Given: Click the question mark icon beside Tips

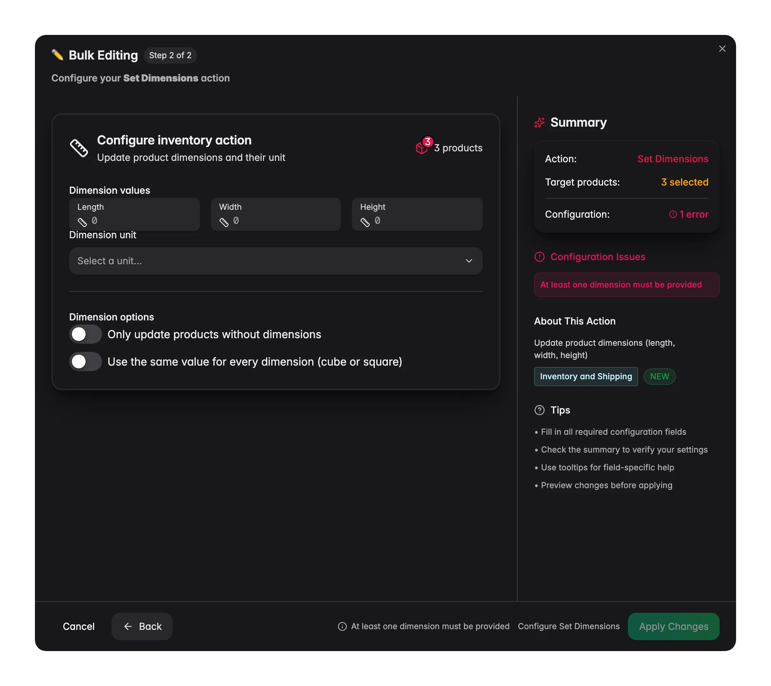Looking at the screenshot, I should point(540,410).
